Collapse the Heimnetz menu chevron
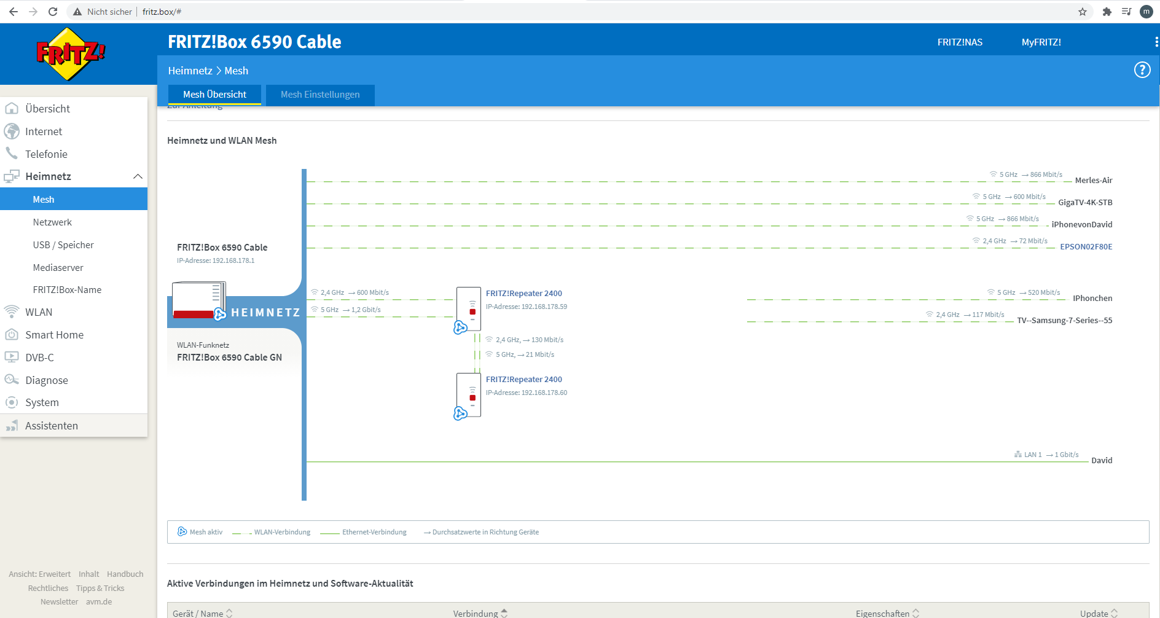This screenshot has height=618, width=1160. (x=138, y=176)
